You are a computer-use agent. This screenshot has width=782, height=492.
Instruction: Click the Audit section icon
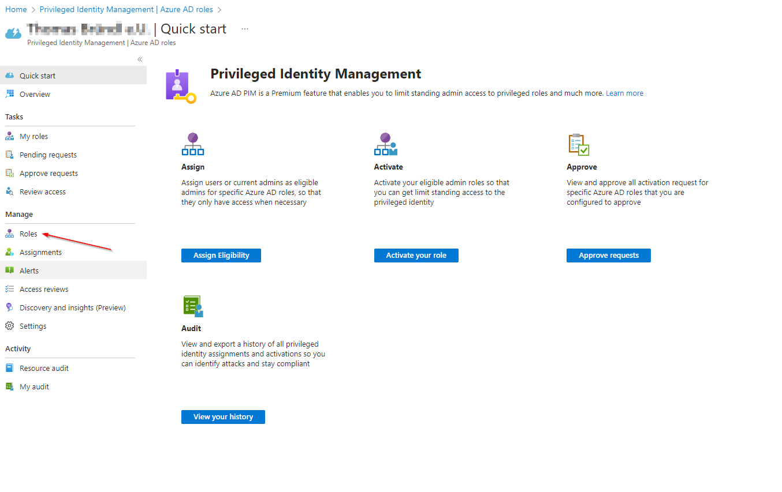193,306
